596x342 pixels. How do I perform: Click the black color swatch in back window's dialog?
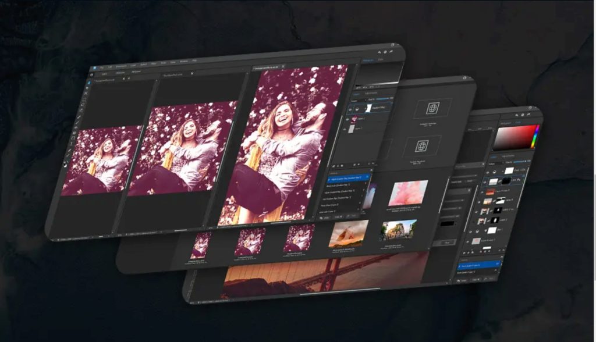(x=448, y=223)
